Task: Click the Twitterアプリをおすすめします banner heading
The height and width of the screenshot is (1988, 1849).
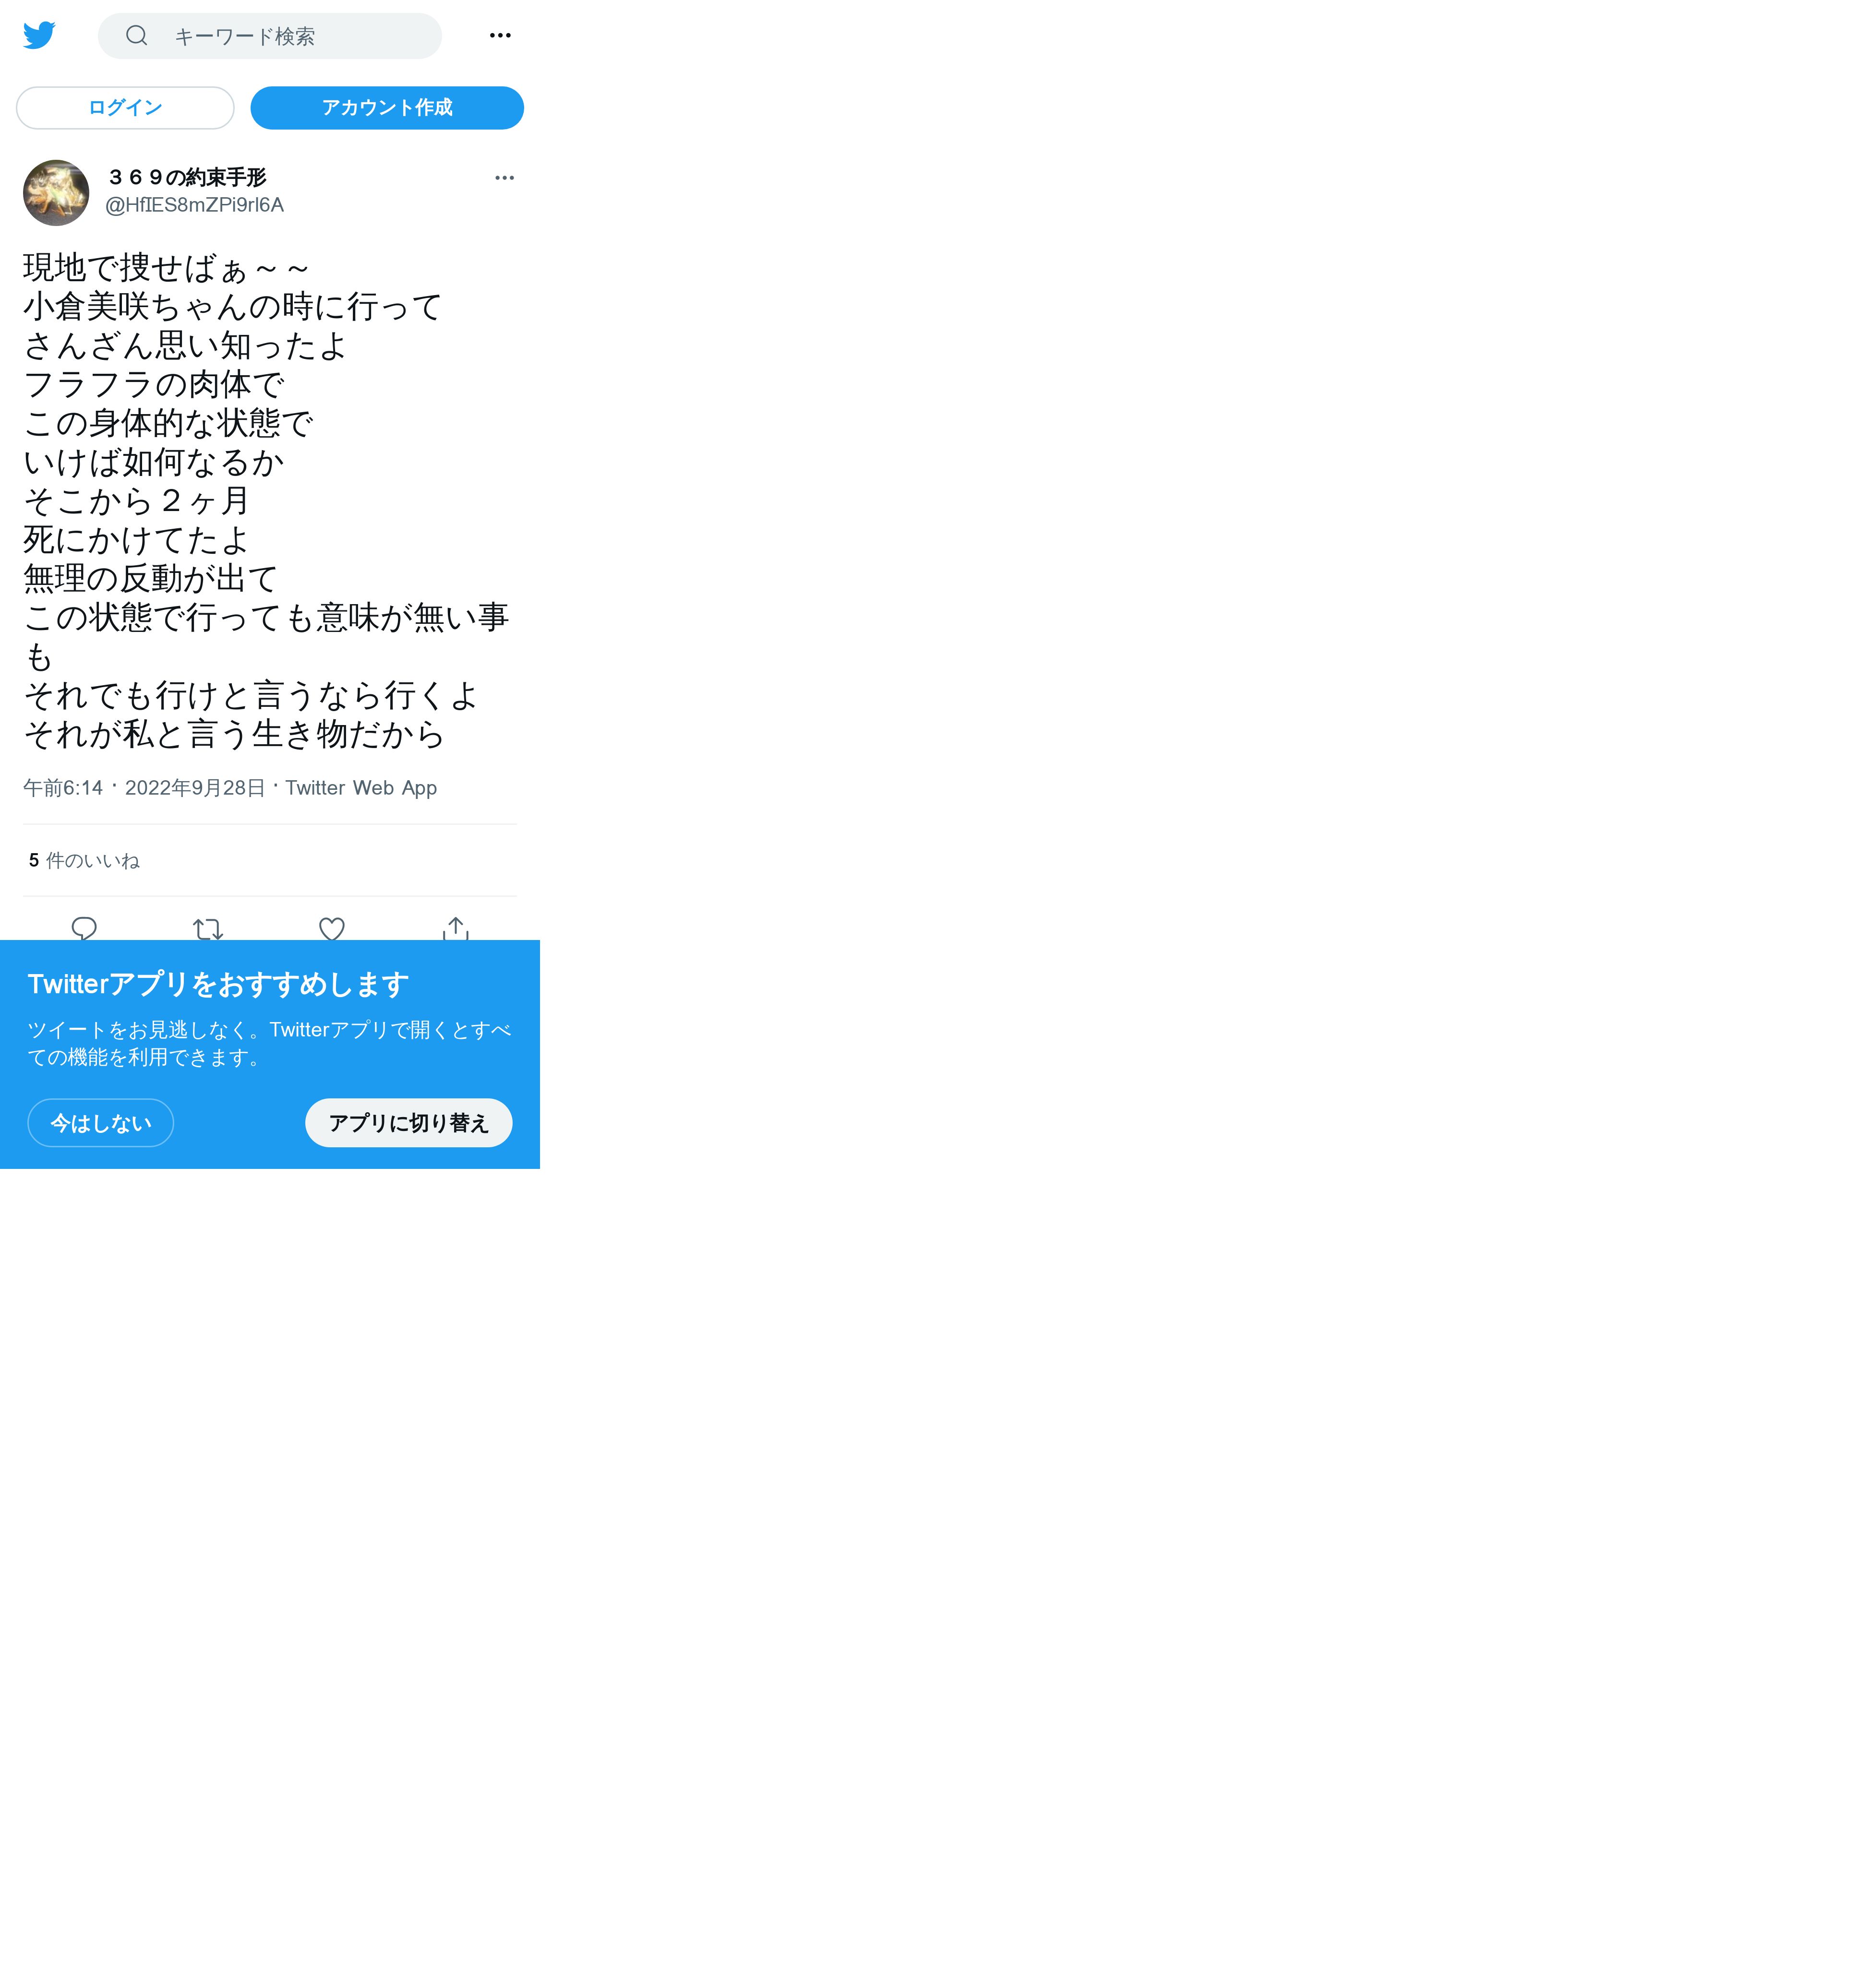Action: coord(218,984)
